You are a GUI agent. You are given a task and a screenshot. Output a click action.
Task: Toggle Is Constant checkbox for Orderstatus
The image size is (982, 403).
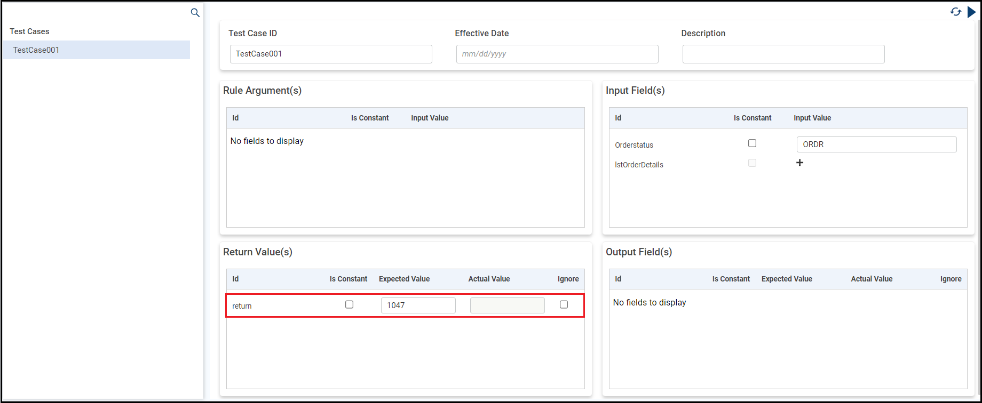click(752, 143)
